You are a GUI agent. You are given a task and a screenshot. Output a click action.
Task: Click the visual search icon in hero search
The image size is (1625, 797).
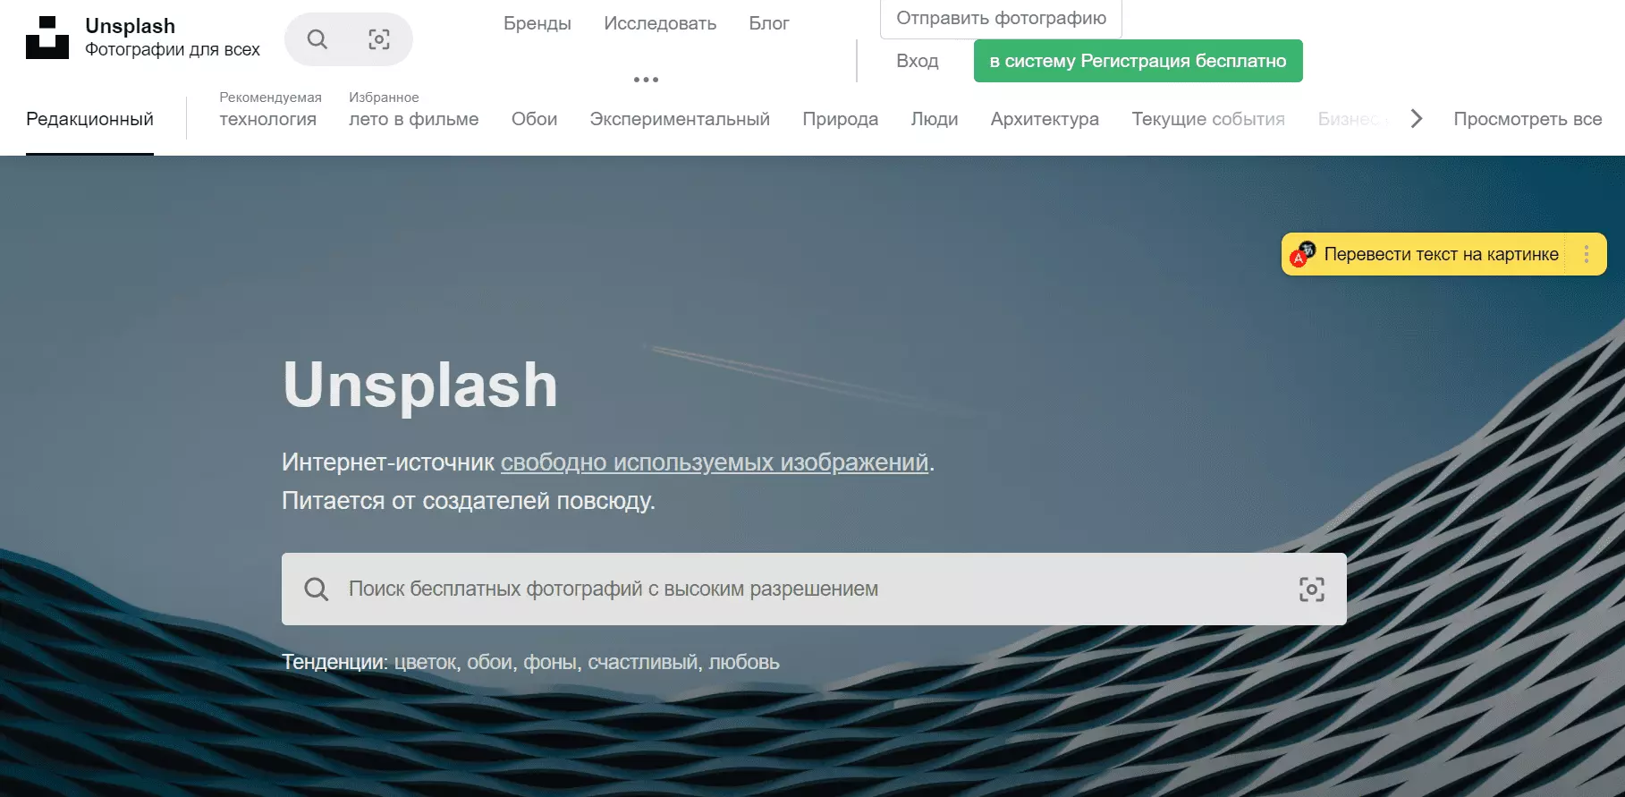pyautogui.click(x=1311, y=589)
